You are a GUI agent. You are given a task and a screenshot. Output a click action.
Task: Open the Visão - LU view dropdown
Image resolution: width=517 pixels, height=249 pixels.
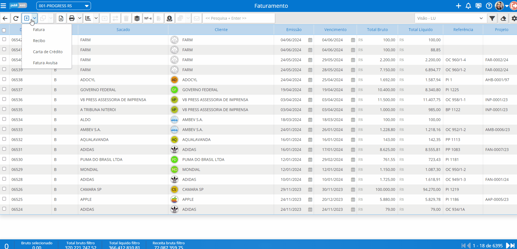point(451,18)
